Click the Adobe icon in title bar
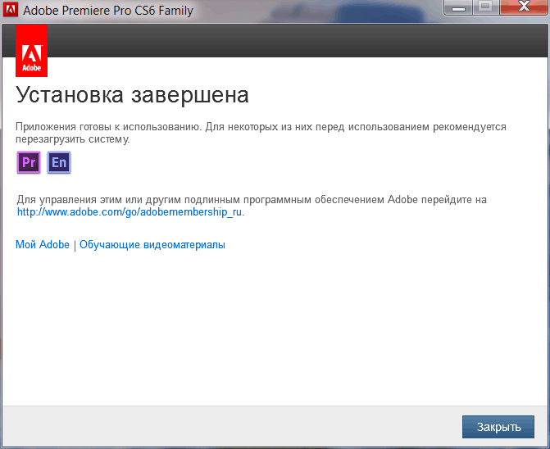 [x=10, y=10]
